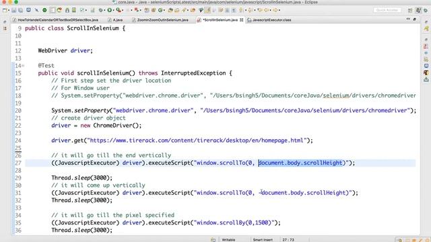Expand dropdown beside checkbox task icon
This screenshot has height=242, width=431.
[86, 10]
